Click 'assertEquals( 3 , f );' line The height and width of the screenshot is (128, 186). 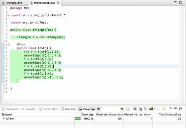coord(43,70)
